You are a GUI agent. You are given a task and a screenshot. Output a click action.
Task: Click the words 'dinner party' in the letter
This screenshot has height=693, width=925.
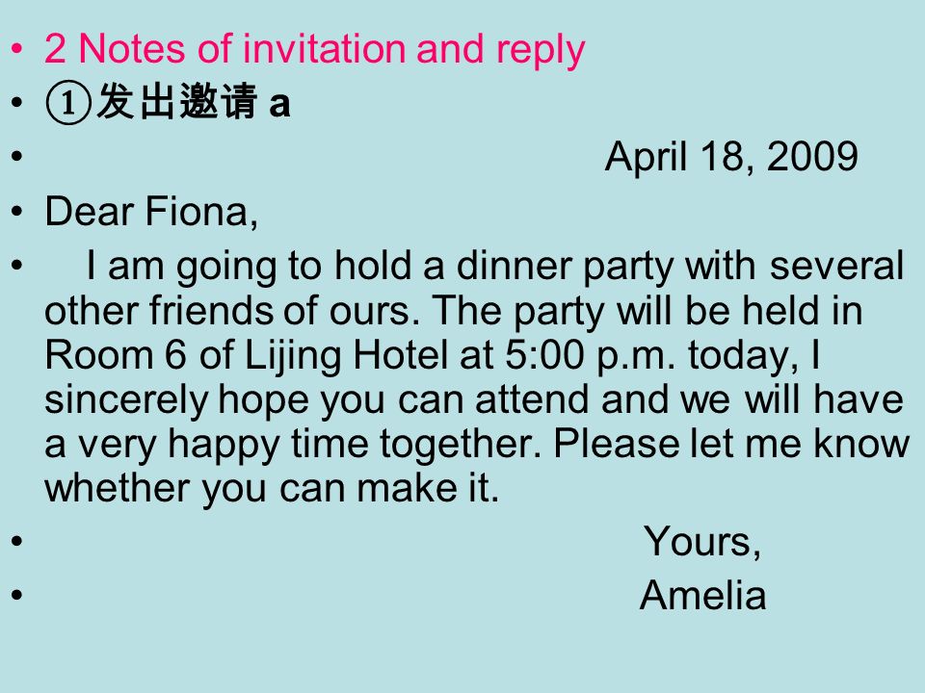coord(567,267)
